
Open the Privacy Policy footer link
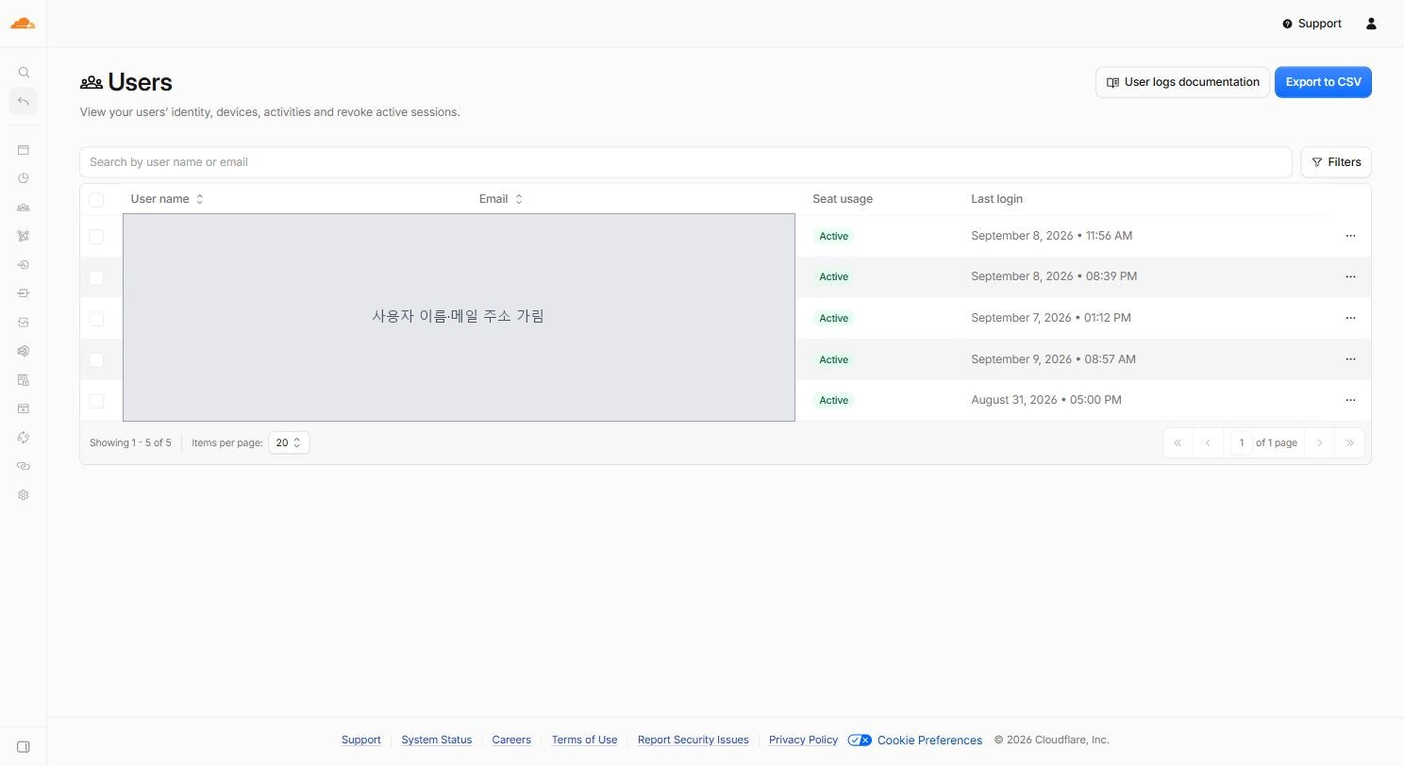[803, 741]
